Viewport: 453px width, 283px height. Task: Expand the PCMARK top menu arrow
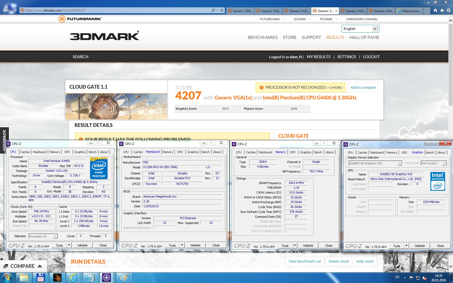pos(337,19)
